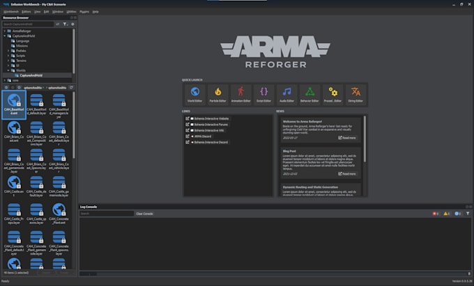
Task: Read more on the Blog Post news
Action: pos(347,174)
